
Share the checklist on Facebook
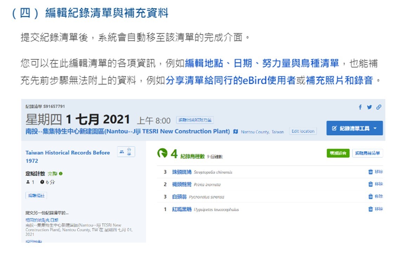pyautogui.click(x=360, y=107)
